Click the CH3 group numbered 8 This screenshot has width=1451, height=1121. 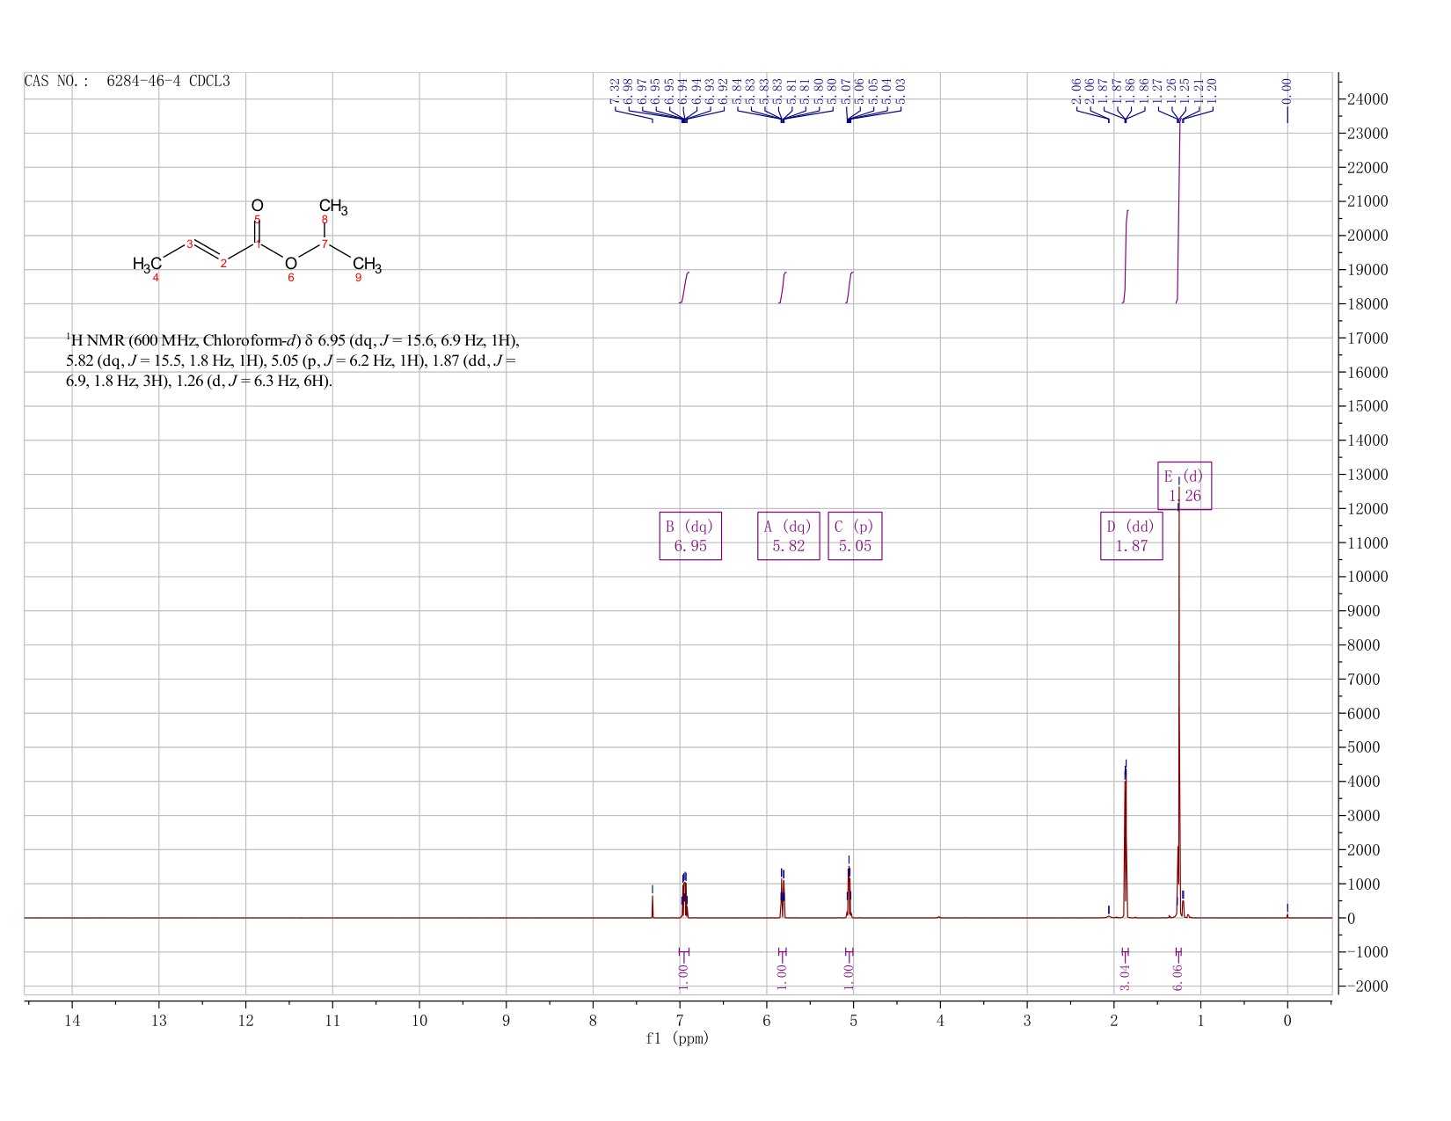point(333,207)
